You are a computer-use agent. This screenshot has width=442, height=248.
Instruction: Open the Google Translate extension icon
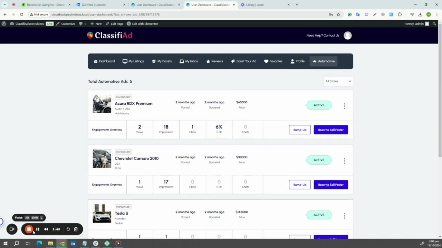[358, 14]
